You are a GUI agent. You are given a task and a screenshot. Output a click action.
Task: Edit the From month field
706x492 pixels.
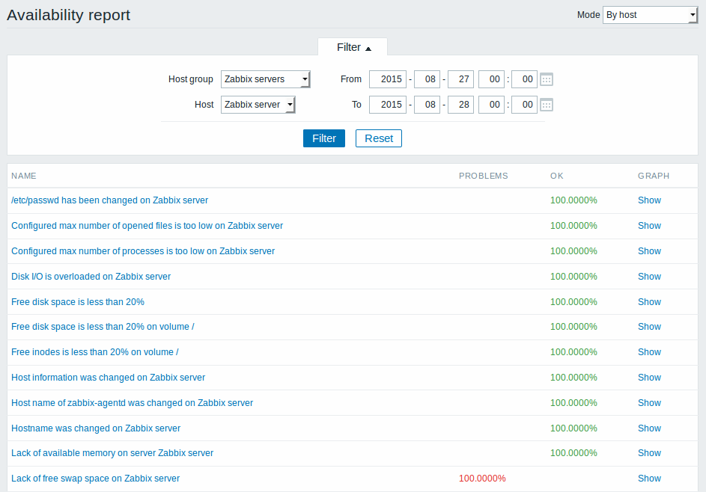pyautogui.click(x=427, y=79)
